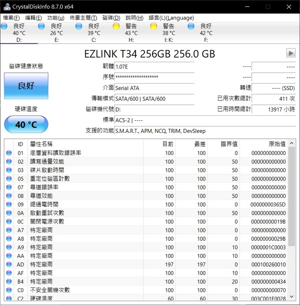
Task: Select disk D: tab at 40 °C
Action: tap(19, 33)
